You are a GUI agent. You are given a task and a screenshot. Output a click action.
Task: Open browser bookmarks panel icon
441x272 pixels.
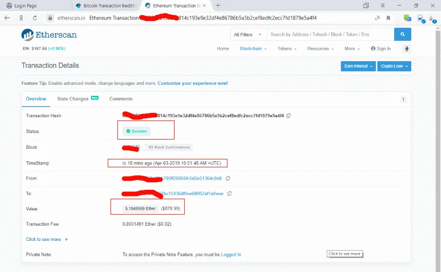366,6
